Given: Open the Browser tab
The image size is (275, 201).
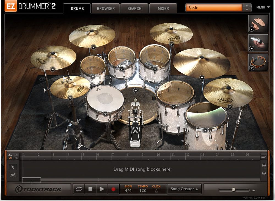Looking at the screenshot, I should [106, 8].
